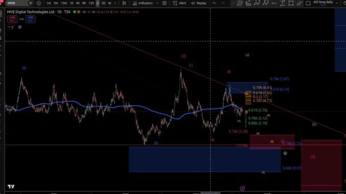Viewport: 346px width, 194px height.
Task: Select the red (4) wave label
Action: (x=184, y=56)
